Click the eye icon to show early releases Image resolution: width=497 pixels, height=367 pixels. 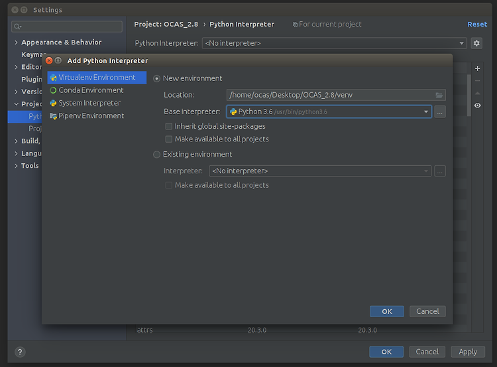point(477,106)
